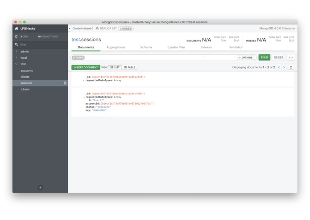Click the home icon beside LFGHacks
Screen dimensions: 310x220
coord(17,29)
